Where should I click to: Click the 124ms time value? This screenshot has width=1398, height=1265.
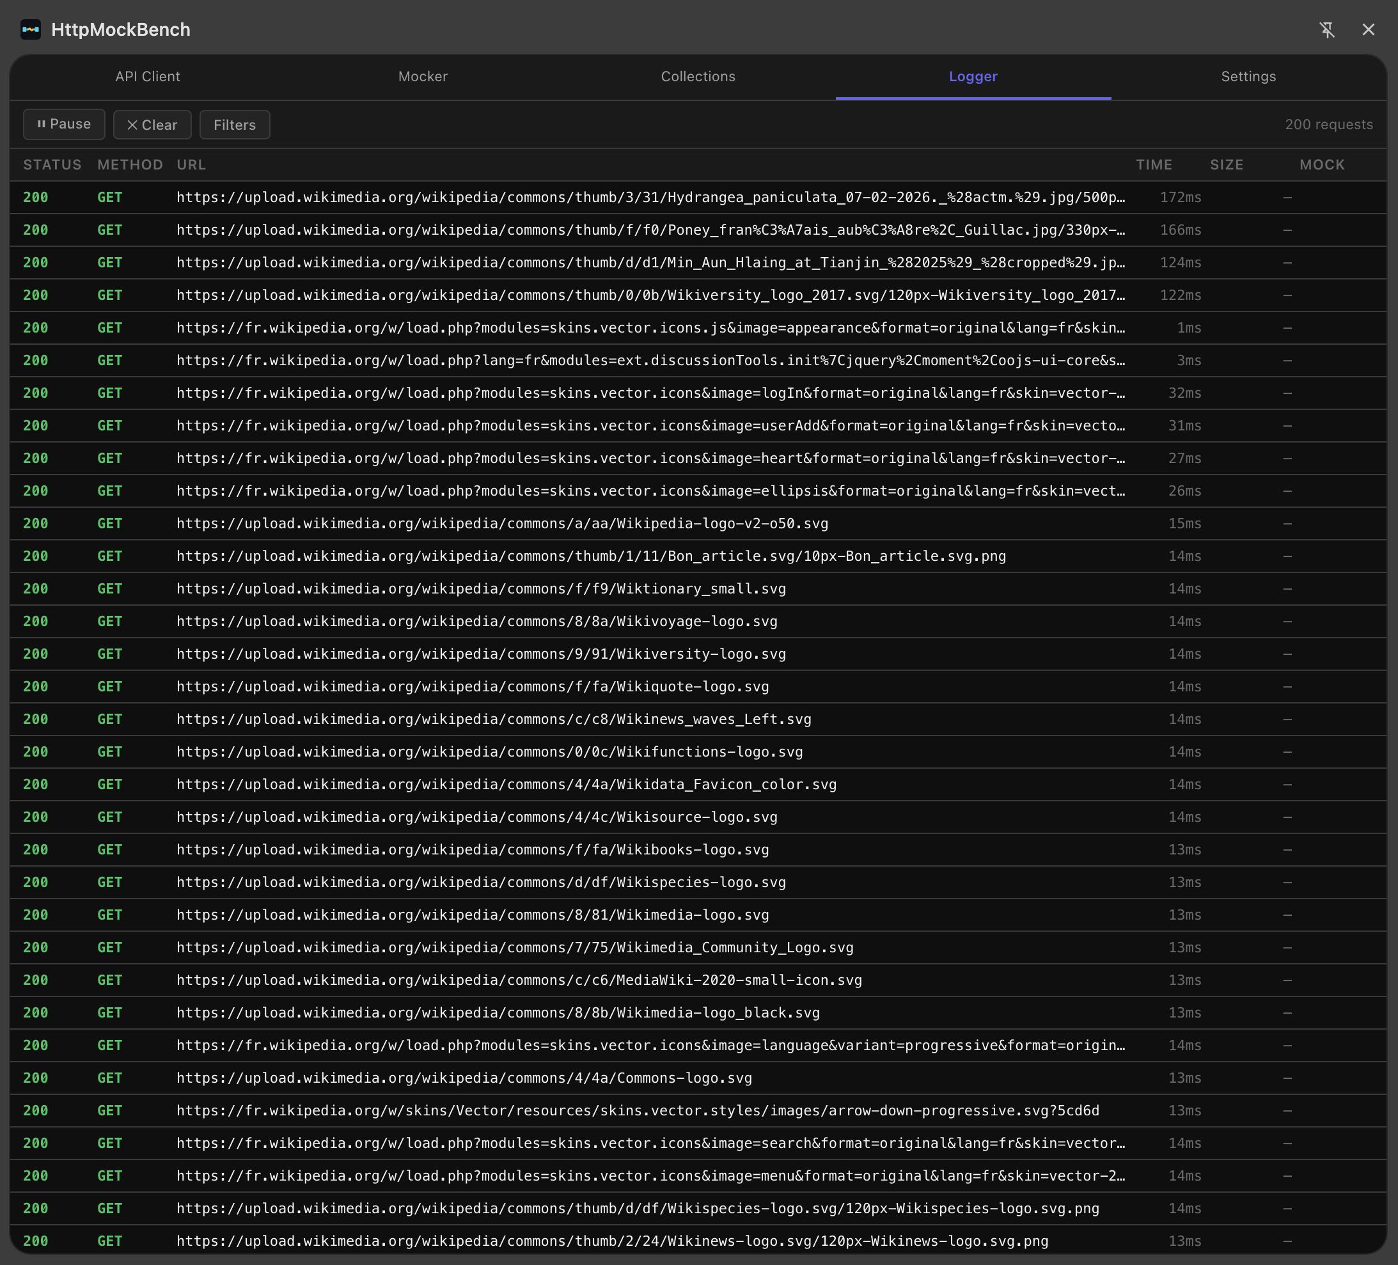pyautogui.click(x=1181, y=263)
